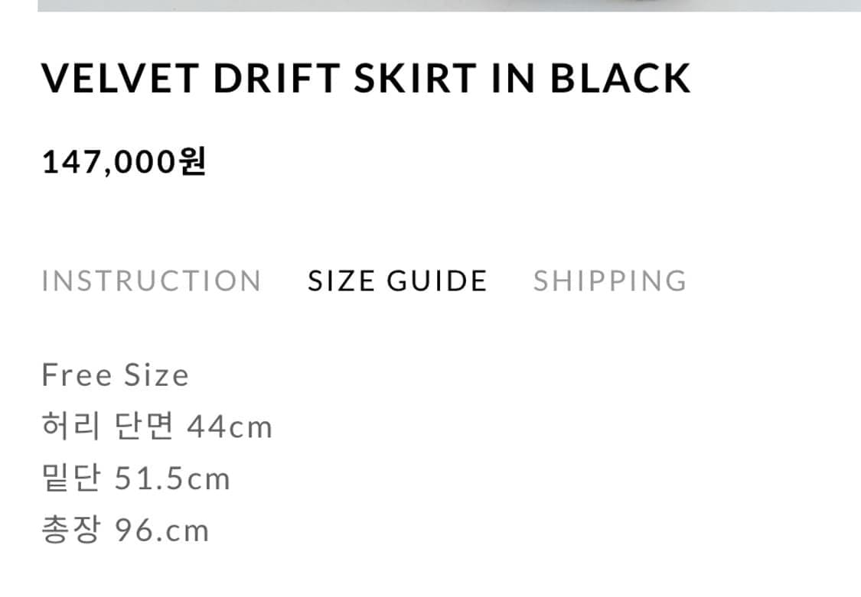
Task: Open SHIPPING to check delivery details
Action: [610, 281]
